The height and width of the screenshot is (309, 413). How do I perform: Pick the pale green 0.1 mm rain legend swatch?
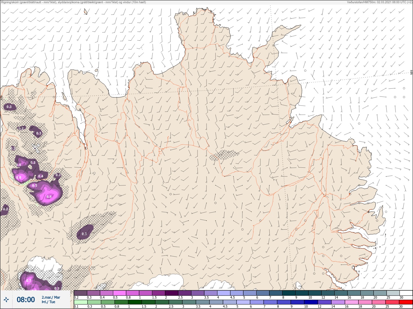(80, 302)
